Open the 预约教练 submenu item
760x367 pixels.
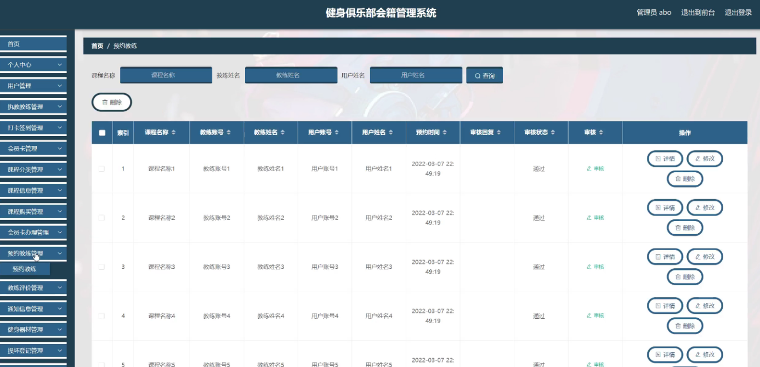point(25,269)
